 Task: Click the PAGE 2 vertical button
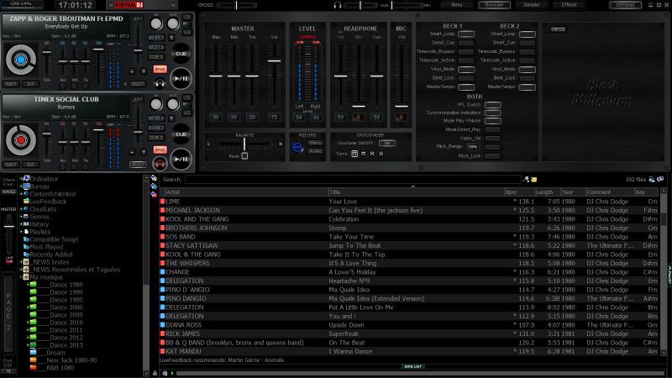8,312
